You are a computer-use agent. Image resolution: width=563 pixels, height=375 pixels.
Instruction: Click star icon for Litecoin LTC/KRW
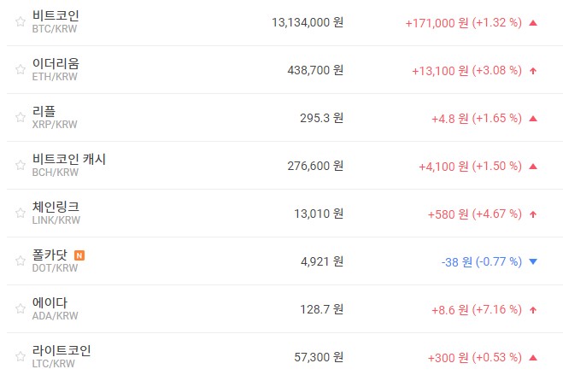click(20, 357)
